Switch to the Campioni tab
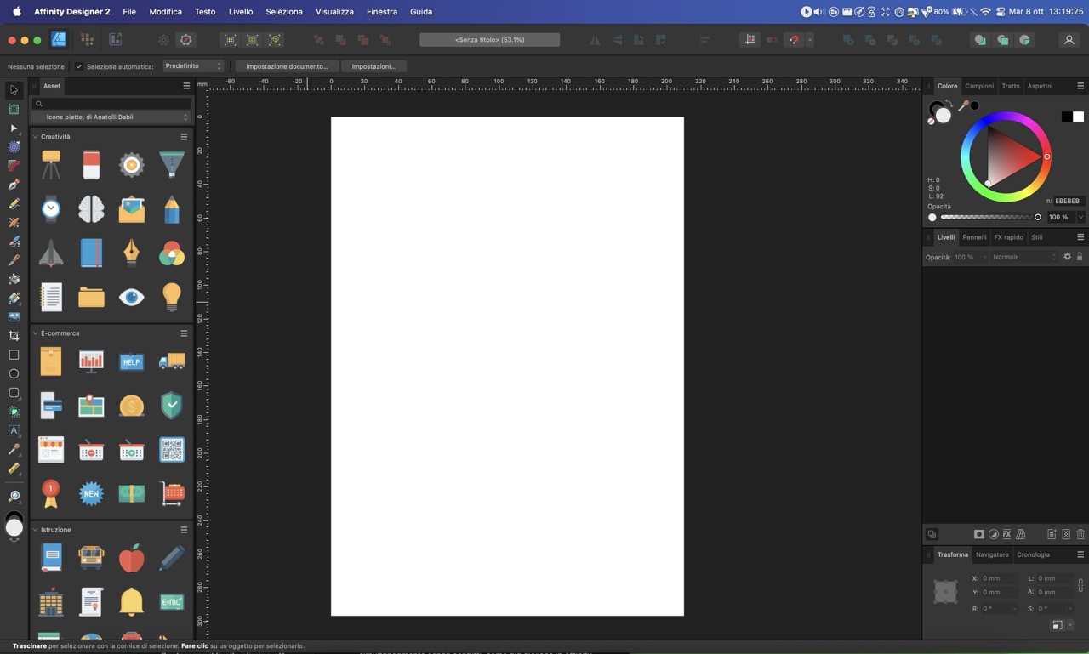 978,86
